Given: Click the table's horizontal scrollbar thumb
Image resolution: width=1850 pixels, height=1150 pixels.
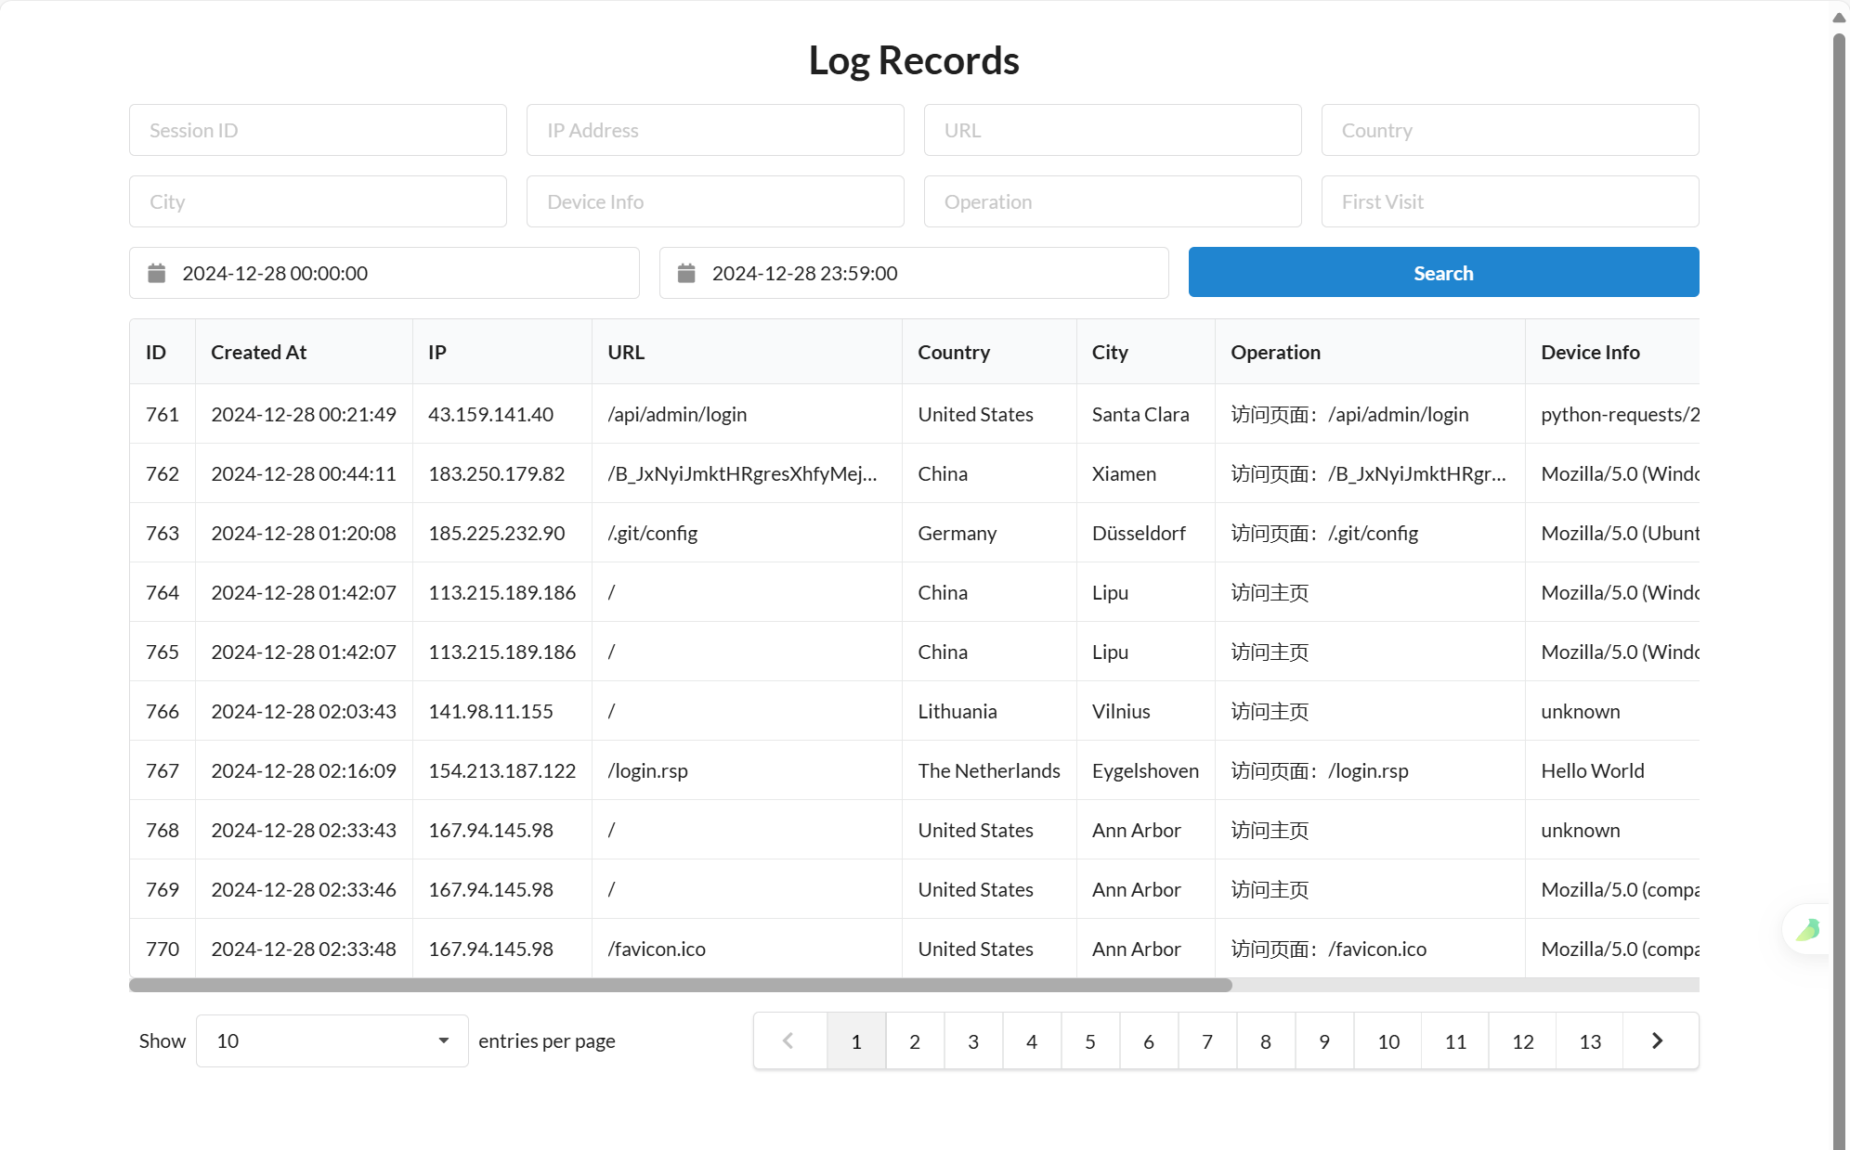Looking at the screenshot, I should (x=680, y=985).
